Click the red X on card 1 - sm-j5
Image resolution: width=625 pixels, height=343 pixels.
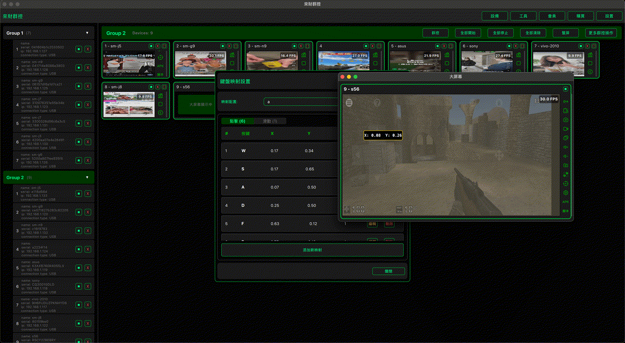point(158,46)
